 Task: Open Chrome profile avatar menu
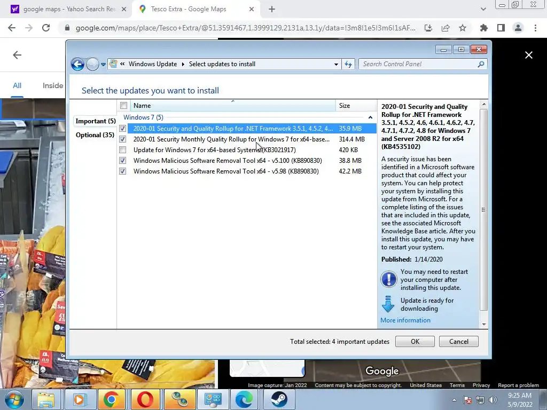click(x=518, y=28)
